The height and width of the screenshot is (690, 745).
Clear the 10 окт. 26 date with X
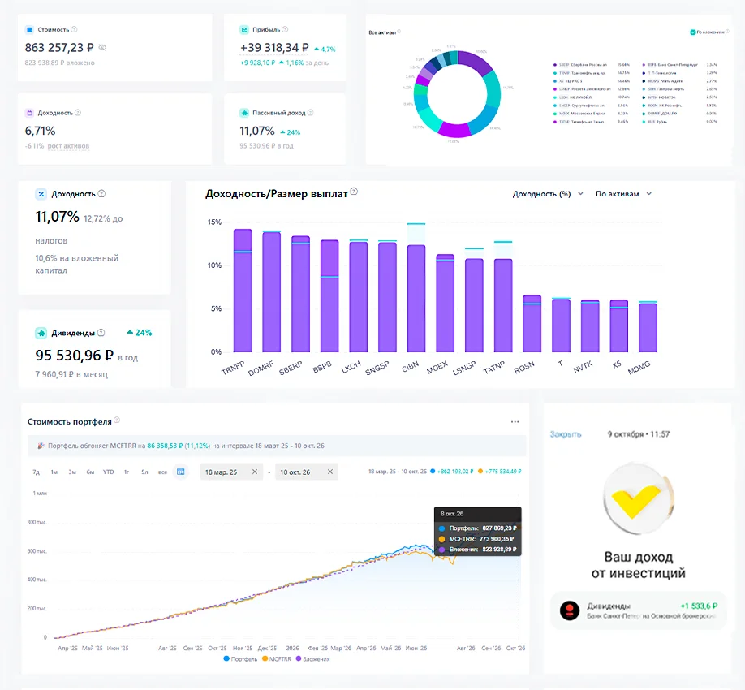pyautogui.click(x=330, y=472)
